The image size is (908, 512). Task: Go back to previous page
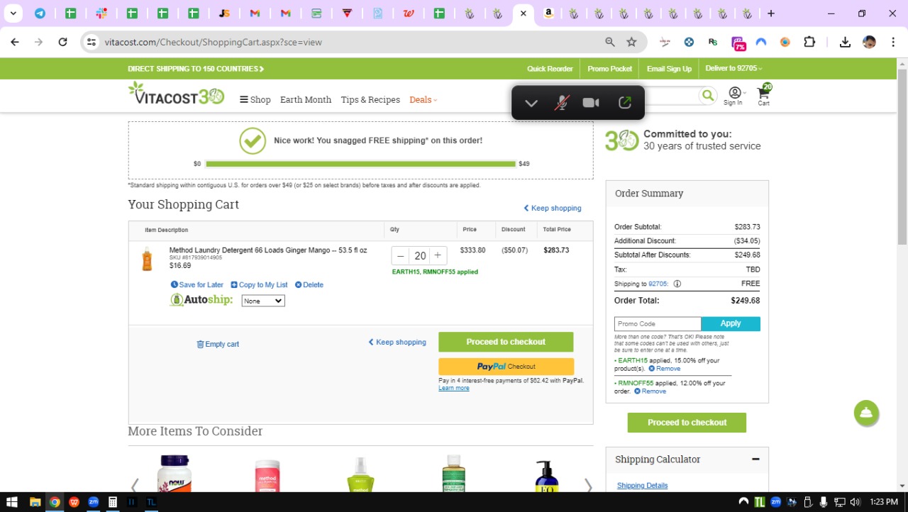[x=15, y=42]
